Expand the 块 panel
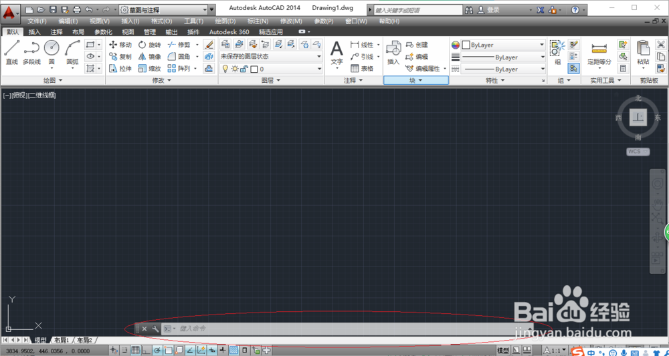 point(416,80)
